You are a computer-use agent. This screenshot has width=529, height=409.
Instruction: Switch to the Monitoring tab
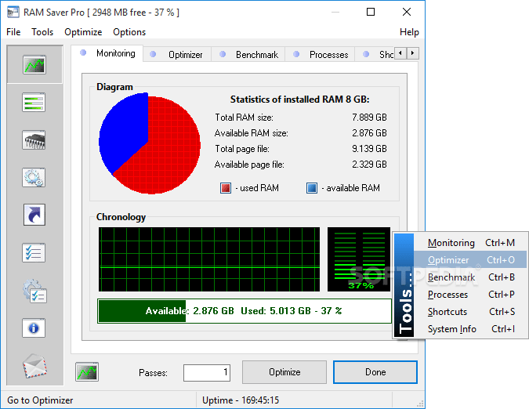tap(107, 53)
